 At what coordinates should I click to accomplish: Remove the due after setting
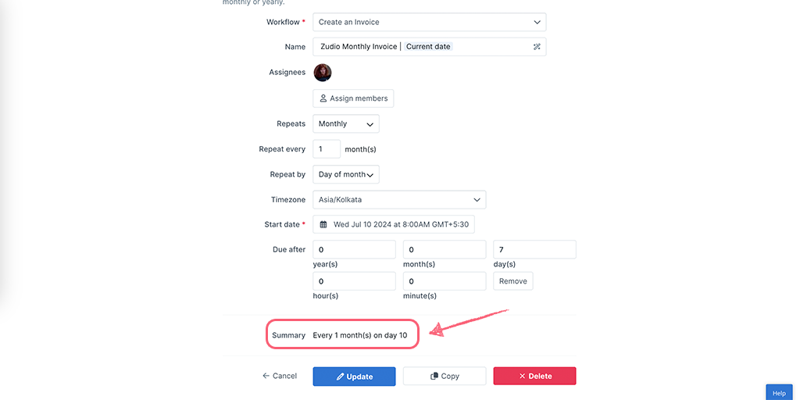pos(513,281)
